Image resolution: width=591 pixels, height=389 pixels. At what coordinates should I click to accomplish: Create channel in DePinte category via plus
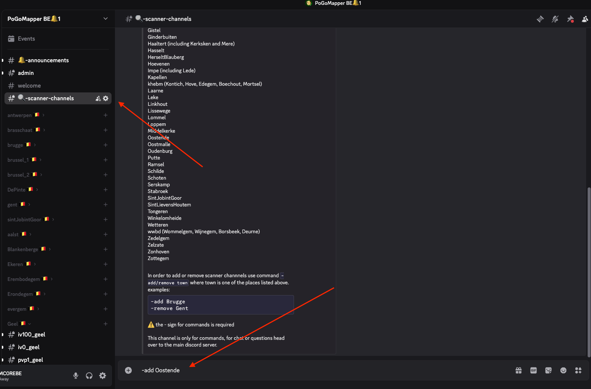point(106,190)
